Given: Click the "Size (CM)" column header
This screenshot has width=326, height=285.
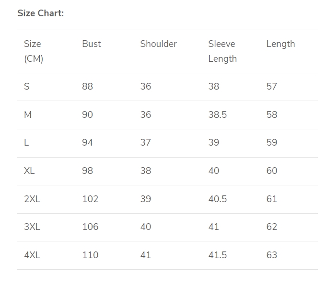Looking at the screenshot, I should click(33, 51).
